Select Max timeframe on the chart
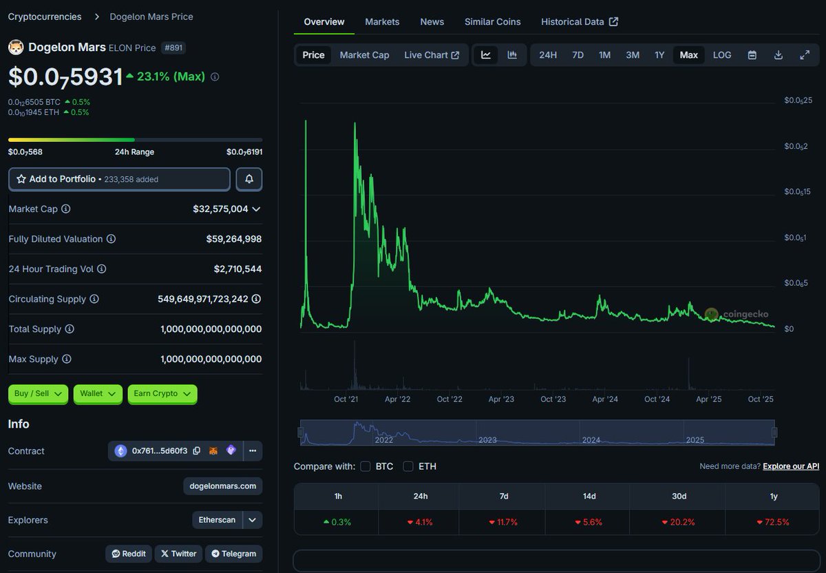 pos(688,54)
